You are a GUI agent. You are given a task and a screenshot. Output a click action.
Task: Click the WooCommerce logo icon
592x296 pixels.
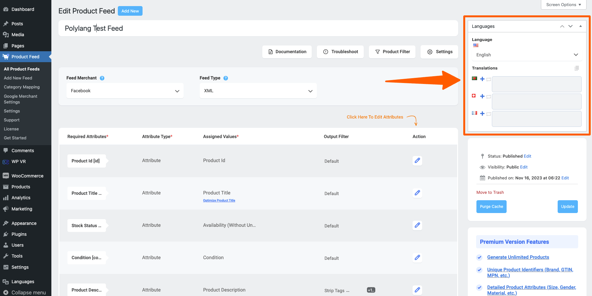pos(6,176)
